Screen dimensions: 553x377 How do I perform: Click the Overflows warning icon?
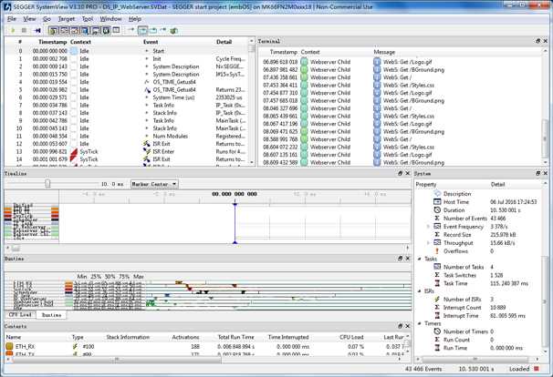point(437,251)
